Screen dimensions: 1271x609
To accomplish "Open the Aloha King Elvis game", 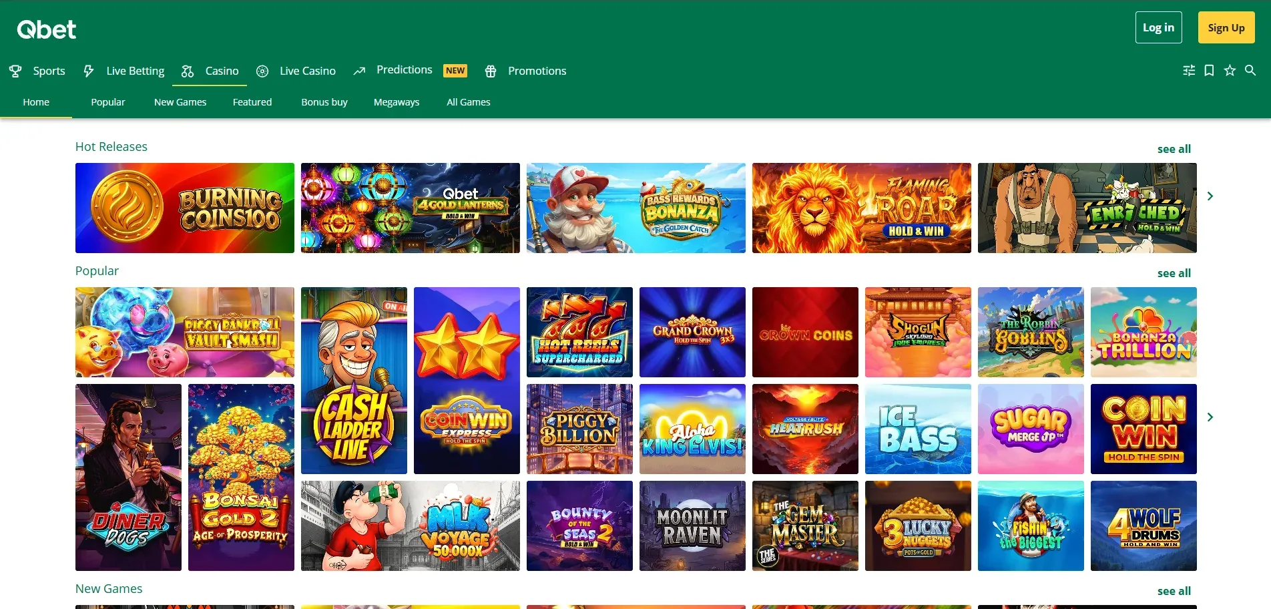I will coord(692,429).
